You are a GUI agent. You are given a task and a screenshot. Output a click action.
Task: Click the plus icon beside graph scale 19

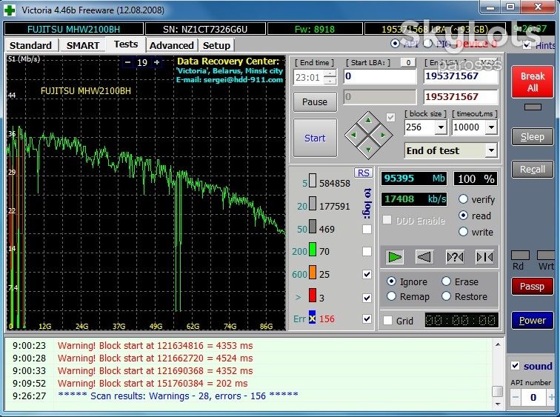point(156,62)
